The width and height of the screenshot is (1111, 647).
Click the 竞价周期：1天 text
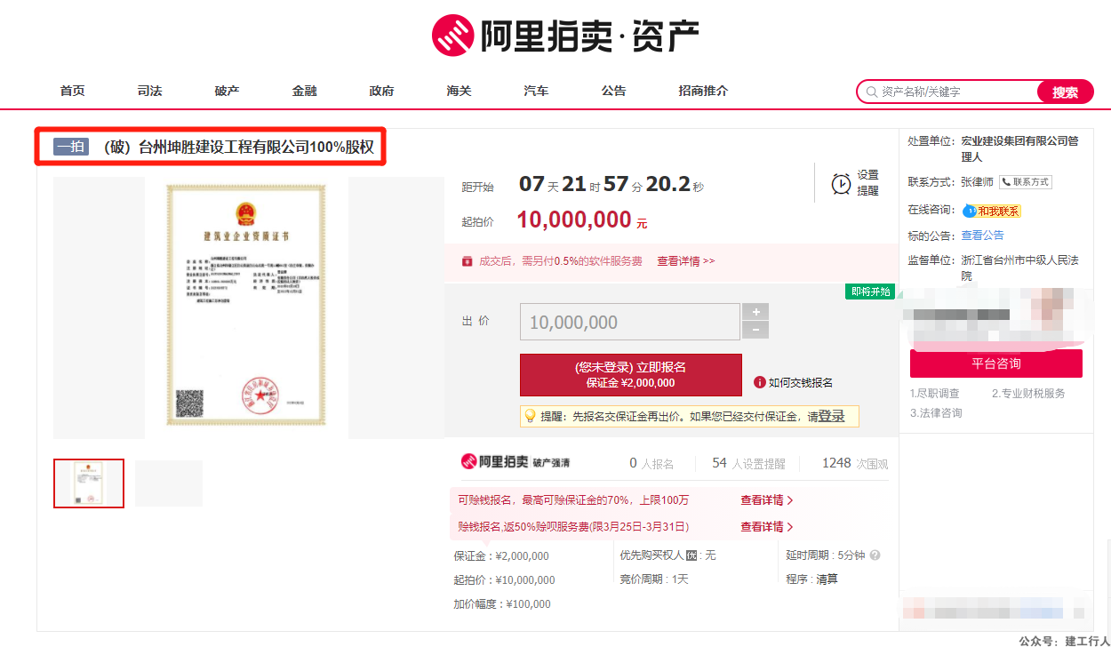click(x=654, y=579)
